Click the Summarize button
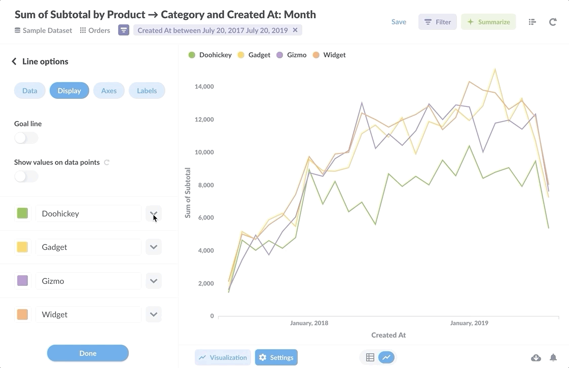The width and height of the screenshot is (569, 368). pos(488,22)
